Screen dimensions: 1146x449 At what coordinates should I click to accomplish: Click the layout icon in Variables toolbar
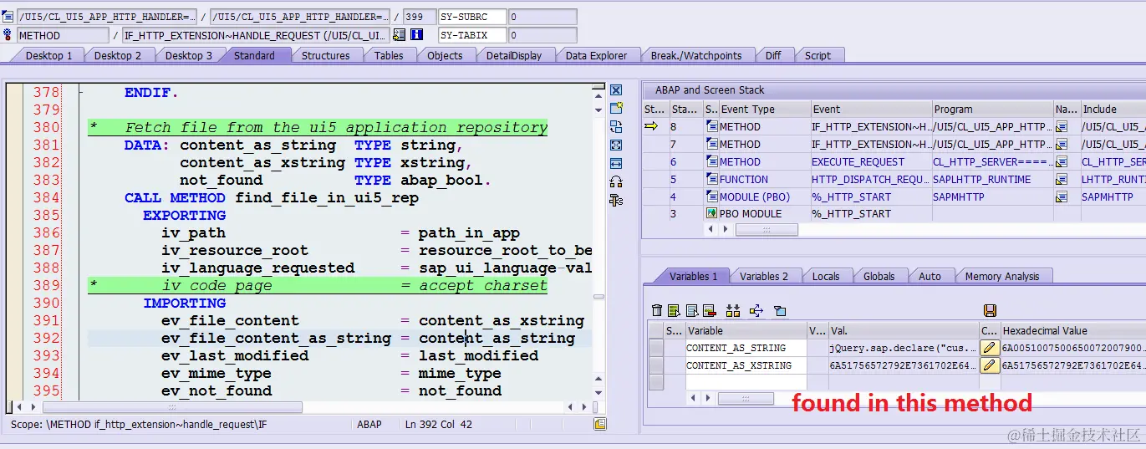(x=779, y=311)
